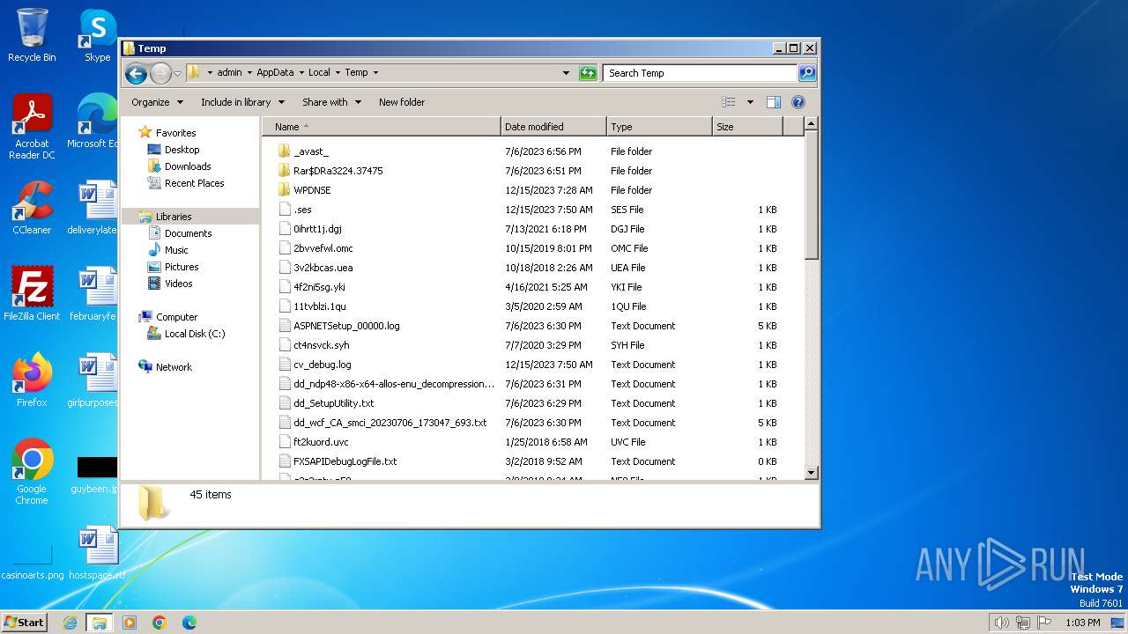Click the admin breadcrumb segment
The height and width of the screenshot is (634, 1128).
[x=229, y=73]
